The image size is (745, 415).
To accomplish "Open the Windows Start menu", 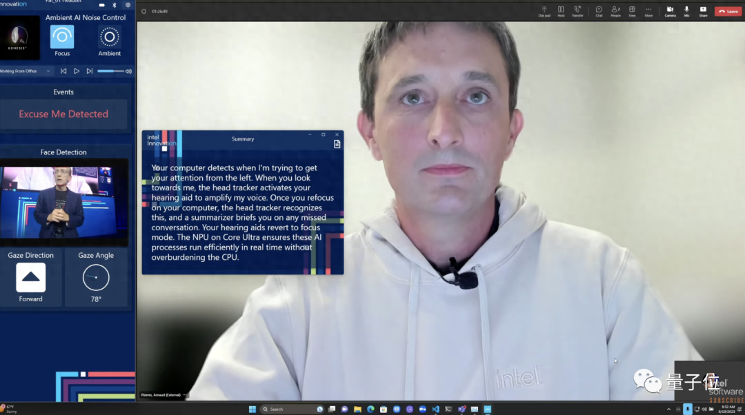I will point(254,408).
